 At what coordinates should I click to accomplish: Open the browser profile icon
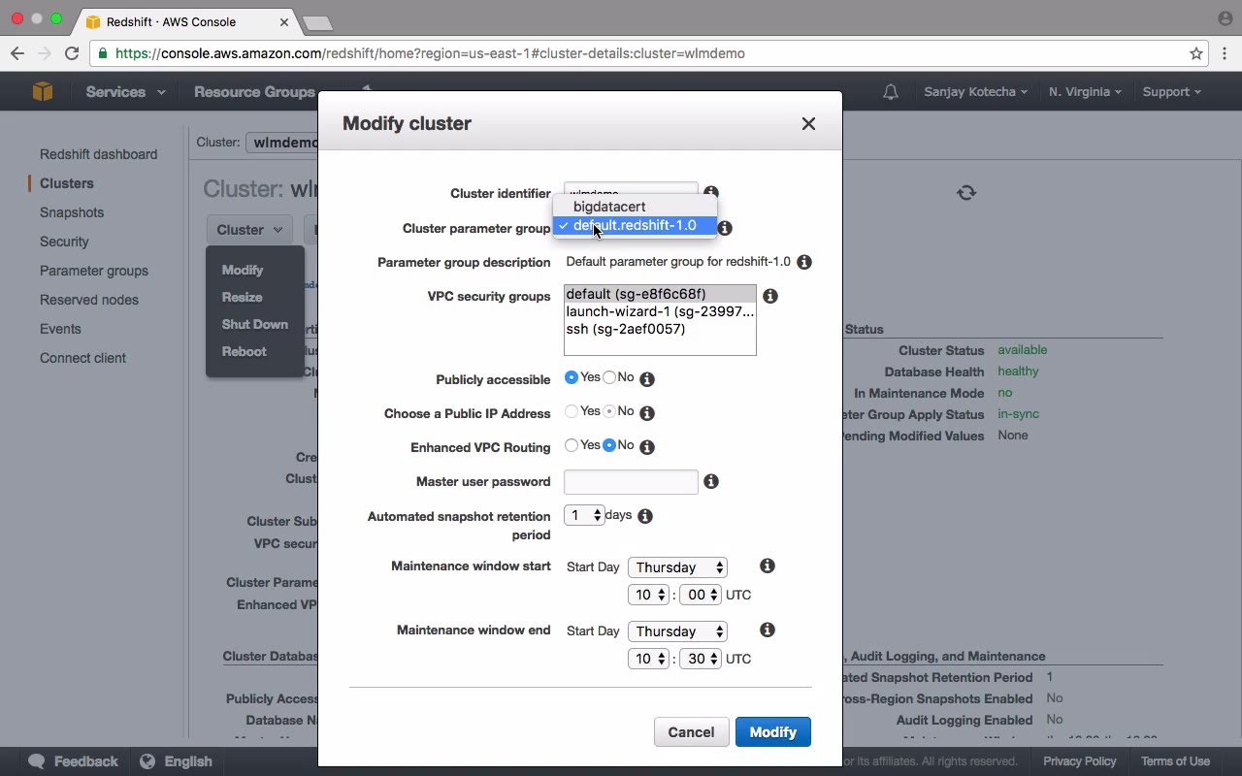(1225, 18)
